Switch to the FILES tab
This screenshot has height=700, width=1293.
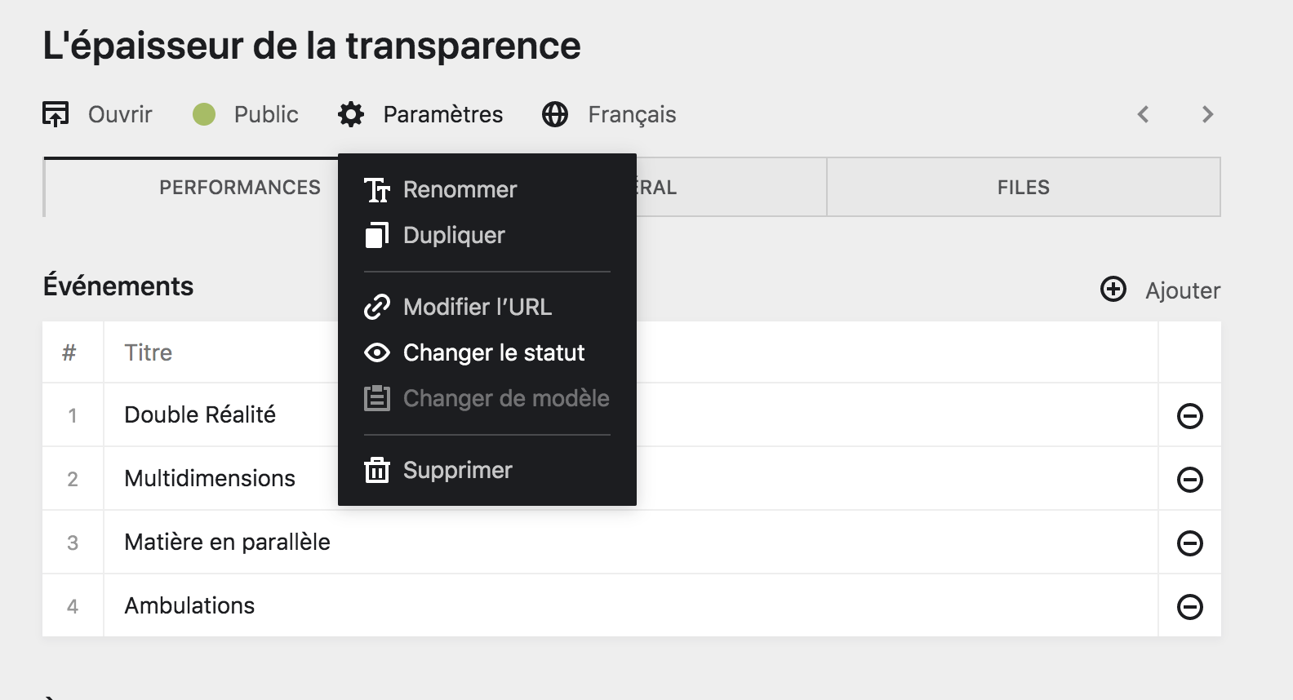click(1024, 187)
